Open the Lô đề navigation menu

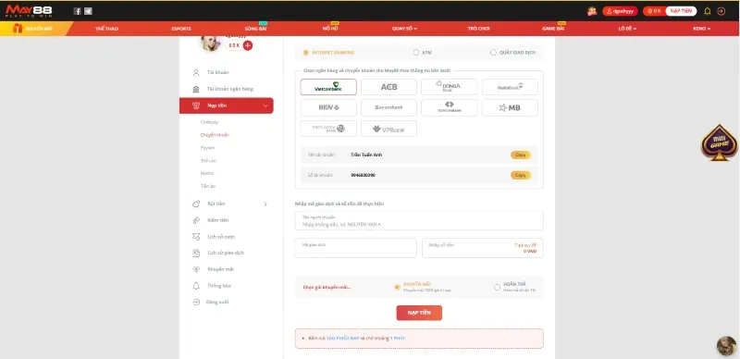pos(627,29)
